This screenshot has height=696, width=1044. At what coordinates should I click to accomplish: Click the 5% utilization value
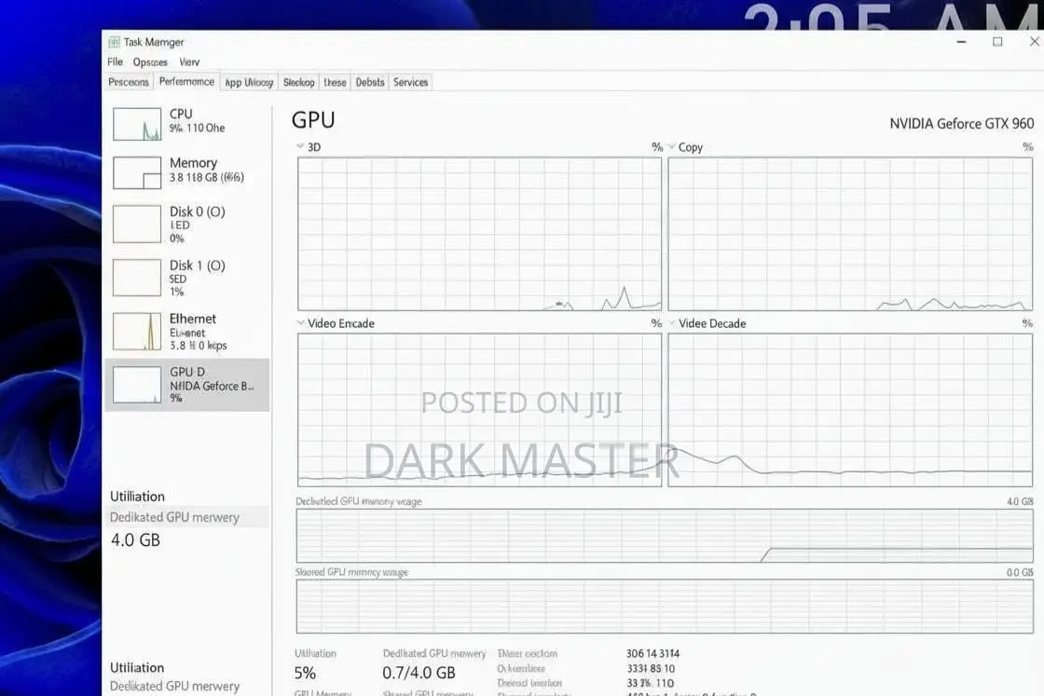tap(305, 673)
